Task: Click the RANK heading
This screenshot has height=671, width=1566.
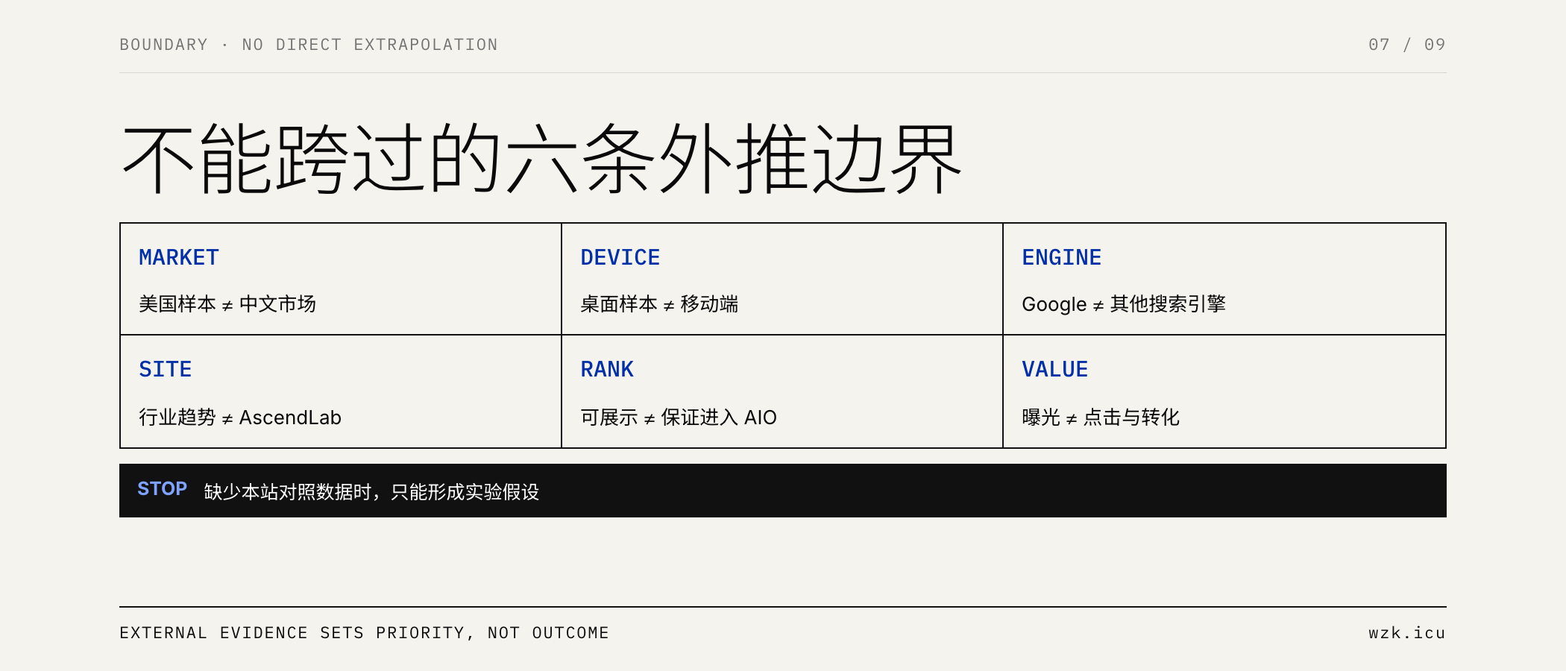Action: (x=607, y=370)
